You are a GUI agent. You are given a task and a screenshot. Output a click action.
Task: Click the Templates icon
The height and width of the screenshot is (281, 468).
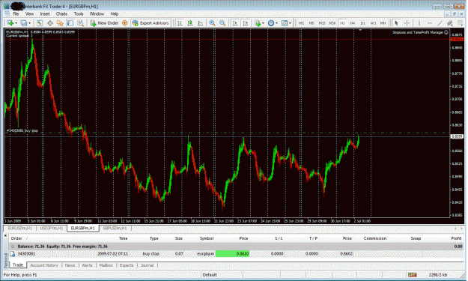(285, 23)
